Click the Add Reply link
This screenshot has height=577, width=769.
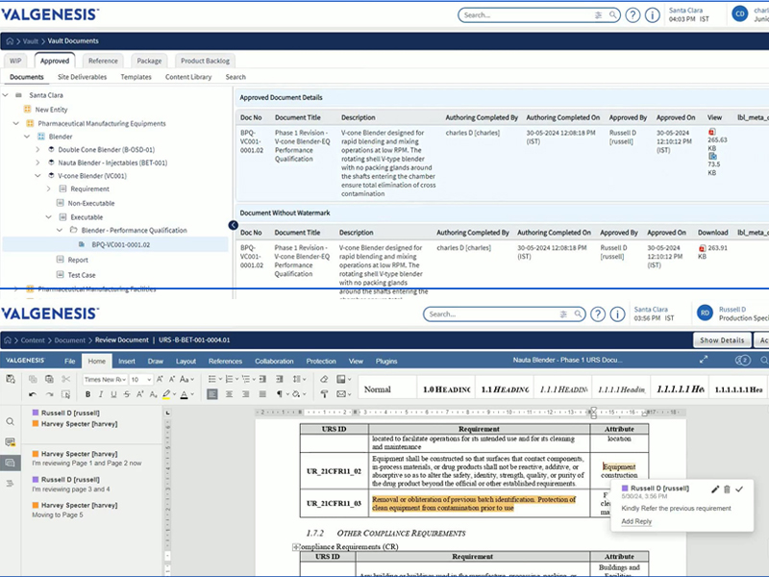[x=636, y=521]
